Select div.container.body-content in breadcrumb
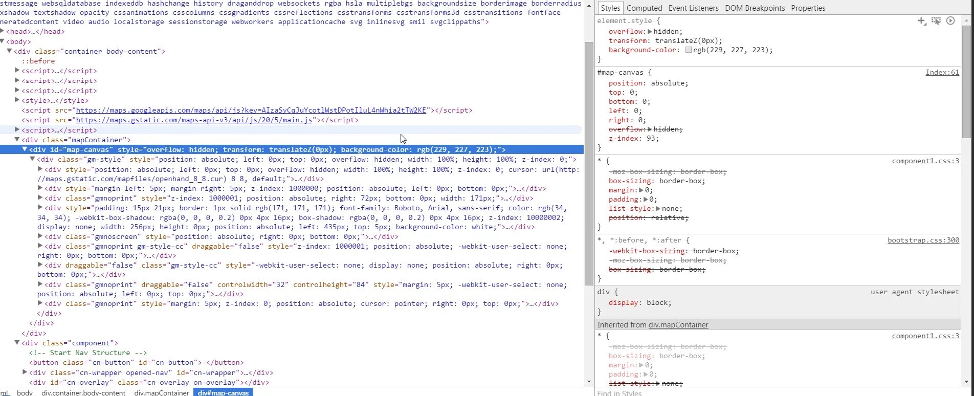 click(x=83, y=392)
